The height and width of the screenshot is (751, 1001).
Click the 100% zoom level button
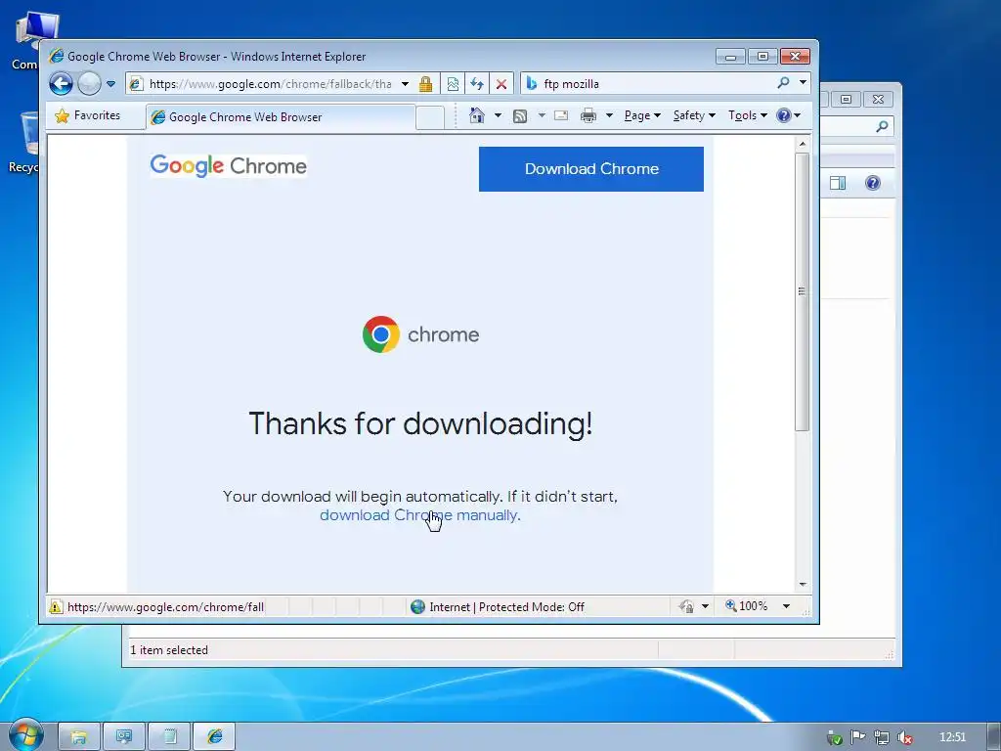(747, 606)
